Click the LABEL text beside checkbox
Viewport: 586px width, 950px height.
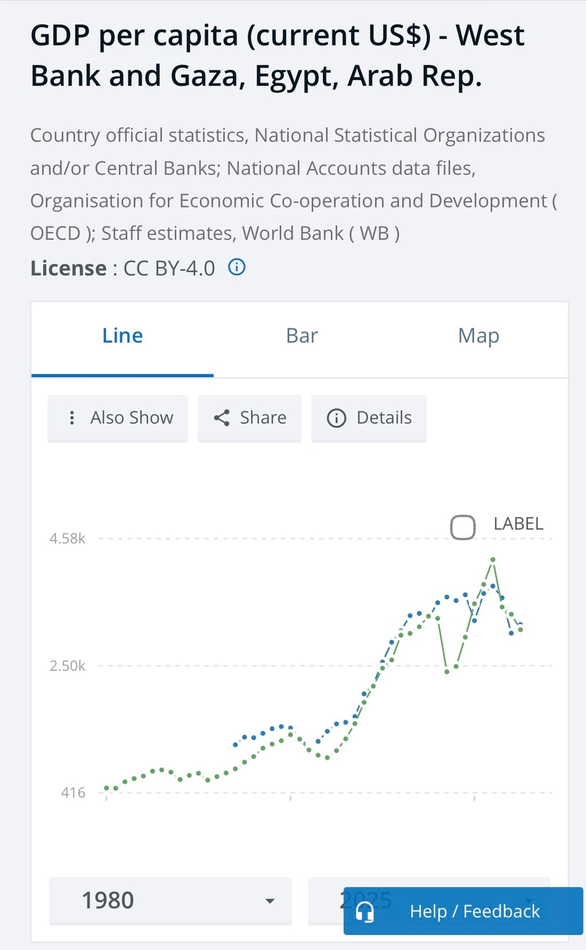point(518,524)
